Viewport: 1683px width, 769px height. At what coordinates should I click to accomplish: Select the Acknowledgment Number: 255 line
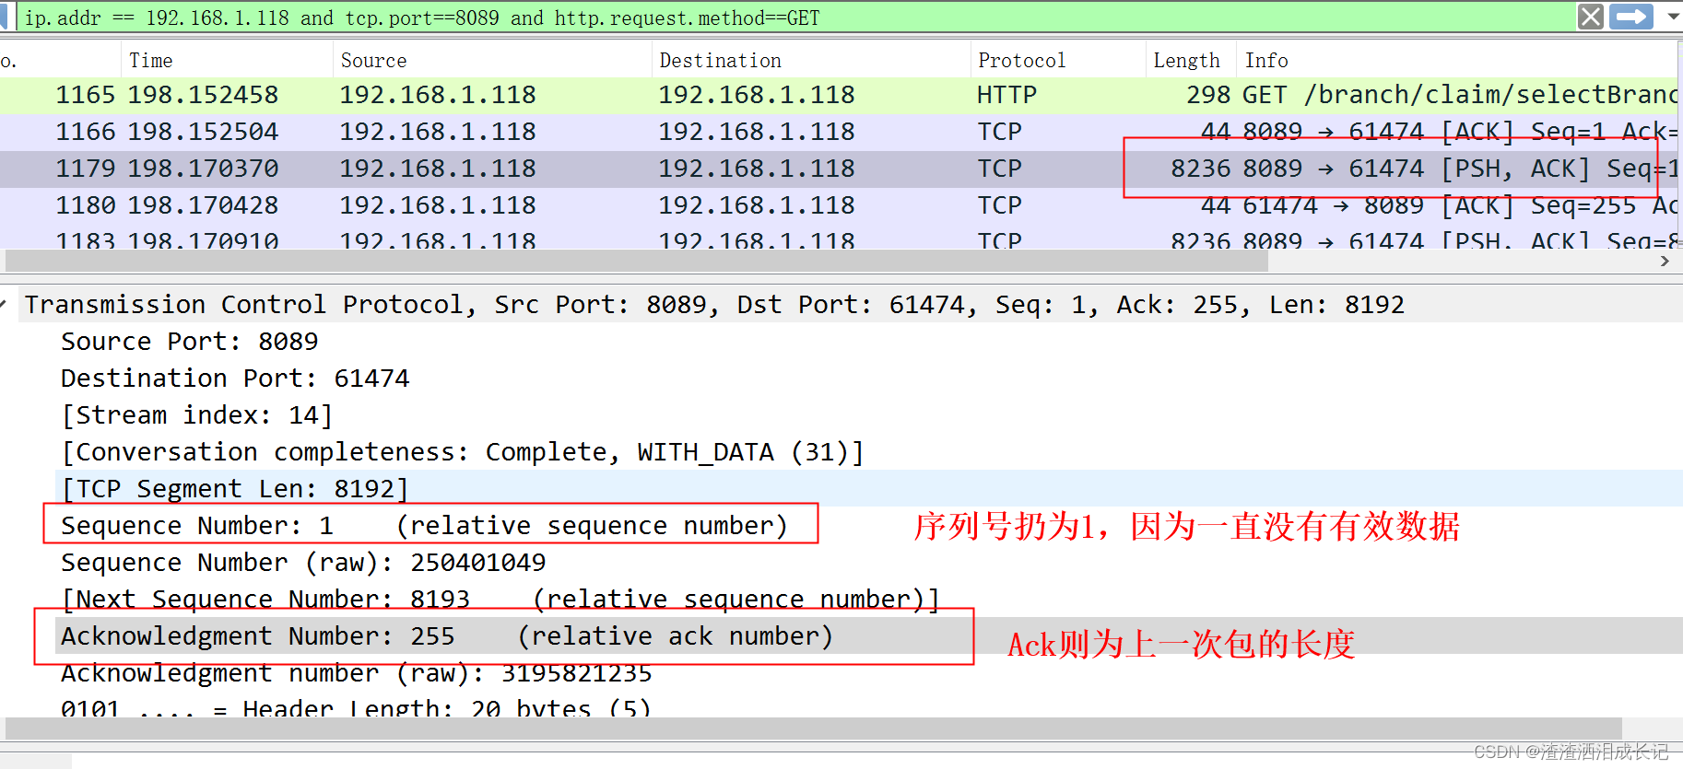point(447,636)
